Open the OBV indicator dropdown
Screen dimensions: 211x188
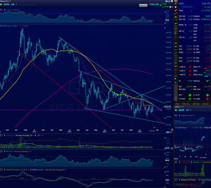pyautogui.click(x=42, y=135)
